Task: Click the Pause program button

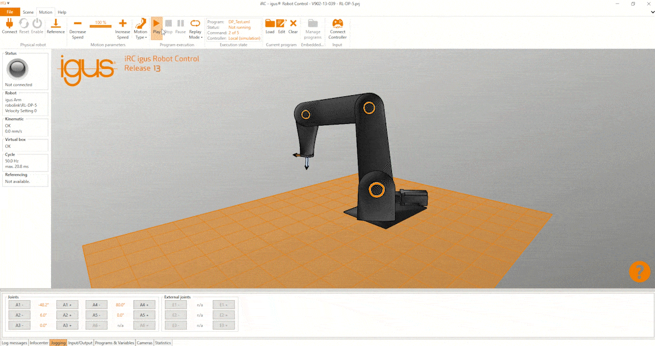Action: click(180, 26)
